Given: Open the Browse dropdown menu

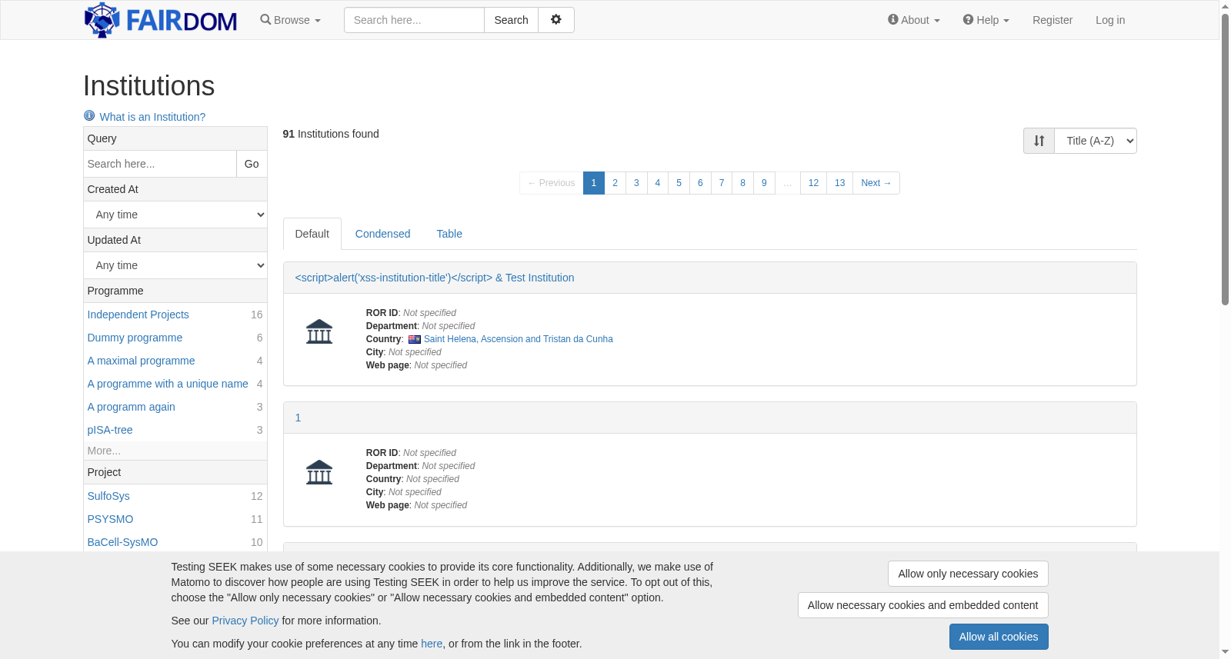Looking at the screenshot, I should point(290,20).
